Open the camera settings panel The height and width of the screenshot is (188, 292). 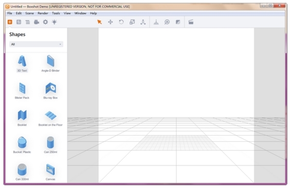pyautogui.click(x=36, y=22)
